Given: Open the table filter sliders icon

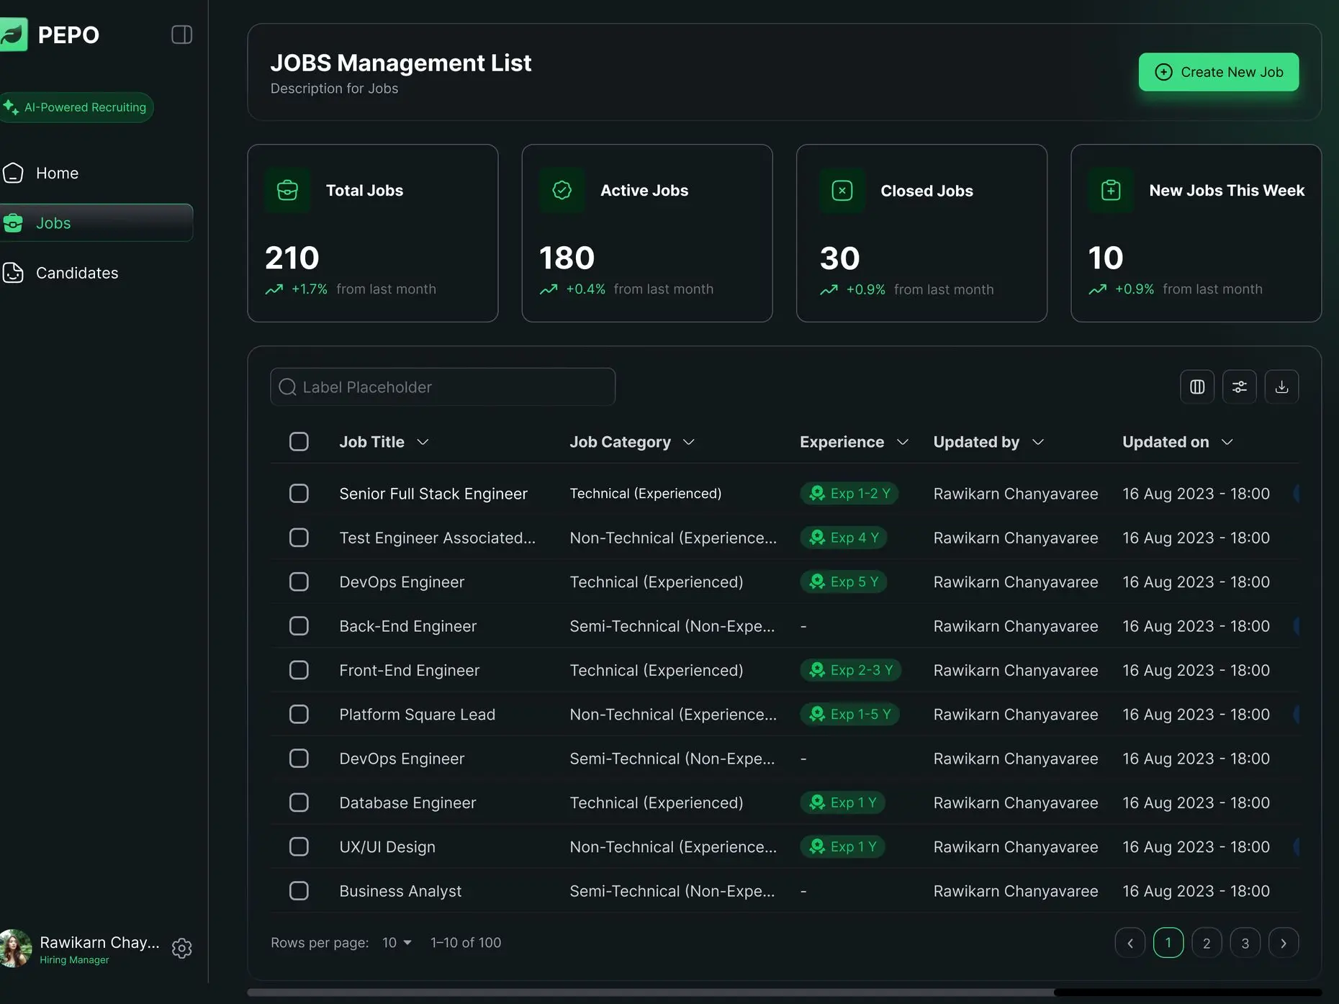Looking at the screenshot, I should 1239,387.
